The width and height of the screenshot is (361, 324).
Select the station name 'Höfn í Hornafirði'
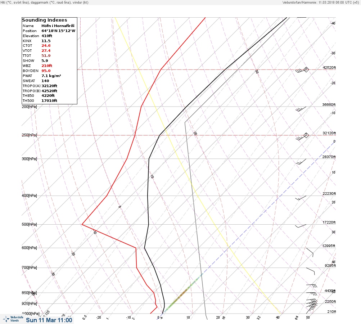58,26
